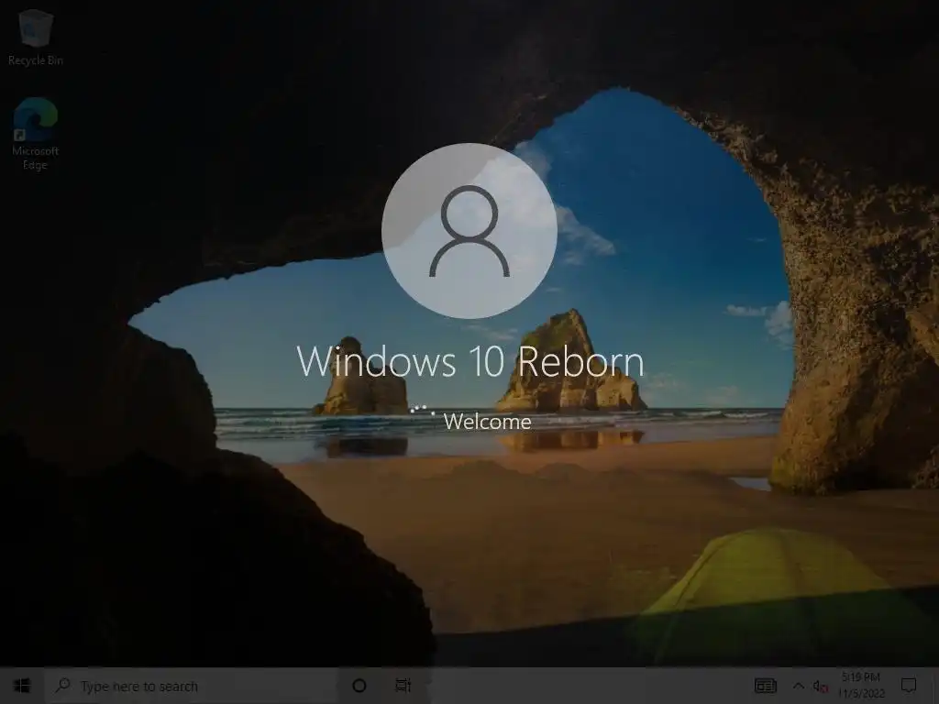Image resolution: width=939 pixels, height=704 pixels.
Task: Open the Windows Start menu
Action: coord(22,686)
